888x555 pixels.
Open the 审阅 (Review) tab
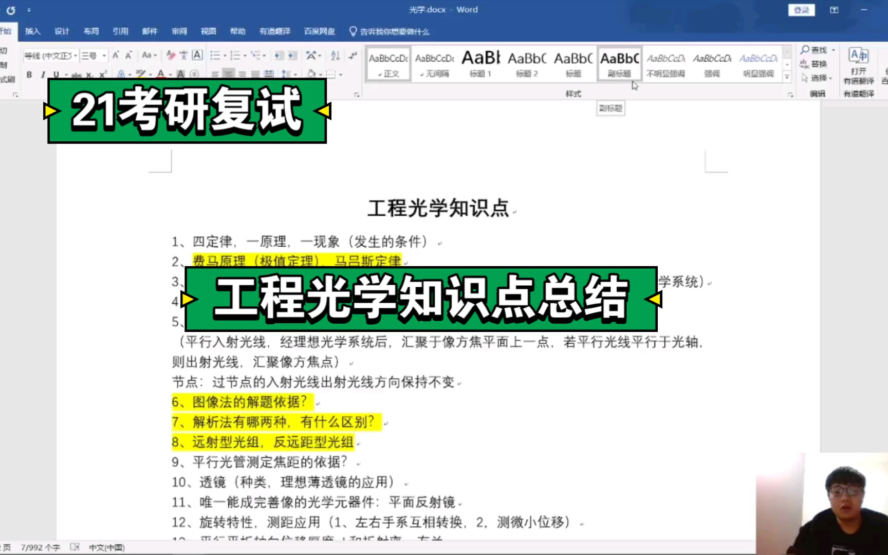[x=179, y=31]
